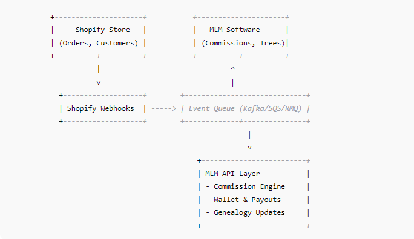This screenshot has width=414, height=239.
Task: Click the 'v' arrowhead below Shopify Store
Action: coord(99,83)
